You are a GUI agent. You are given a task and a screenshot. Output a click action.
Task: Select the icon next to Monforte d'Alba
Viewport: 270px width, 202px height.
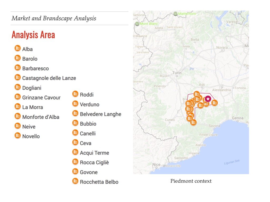click(x=18, y=116)
